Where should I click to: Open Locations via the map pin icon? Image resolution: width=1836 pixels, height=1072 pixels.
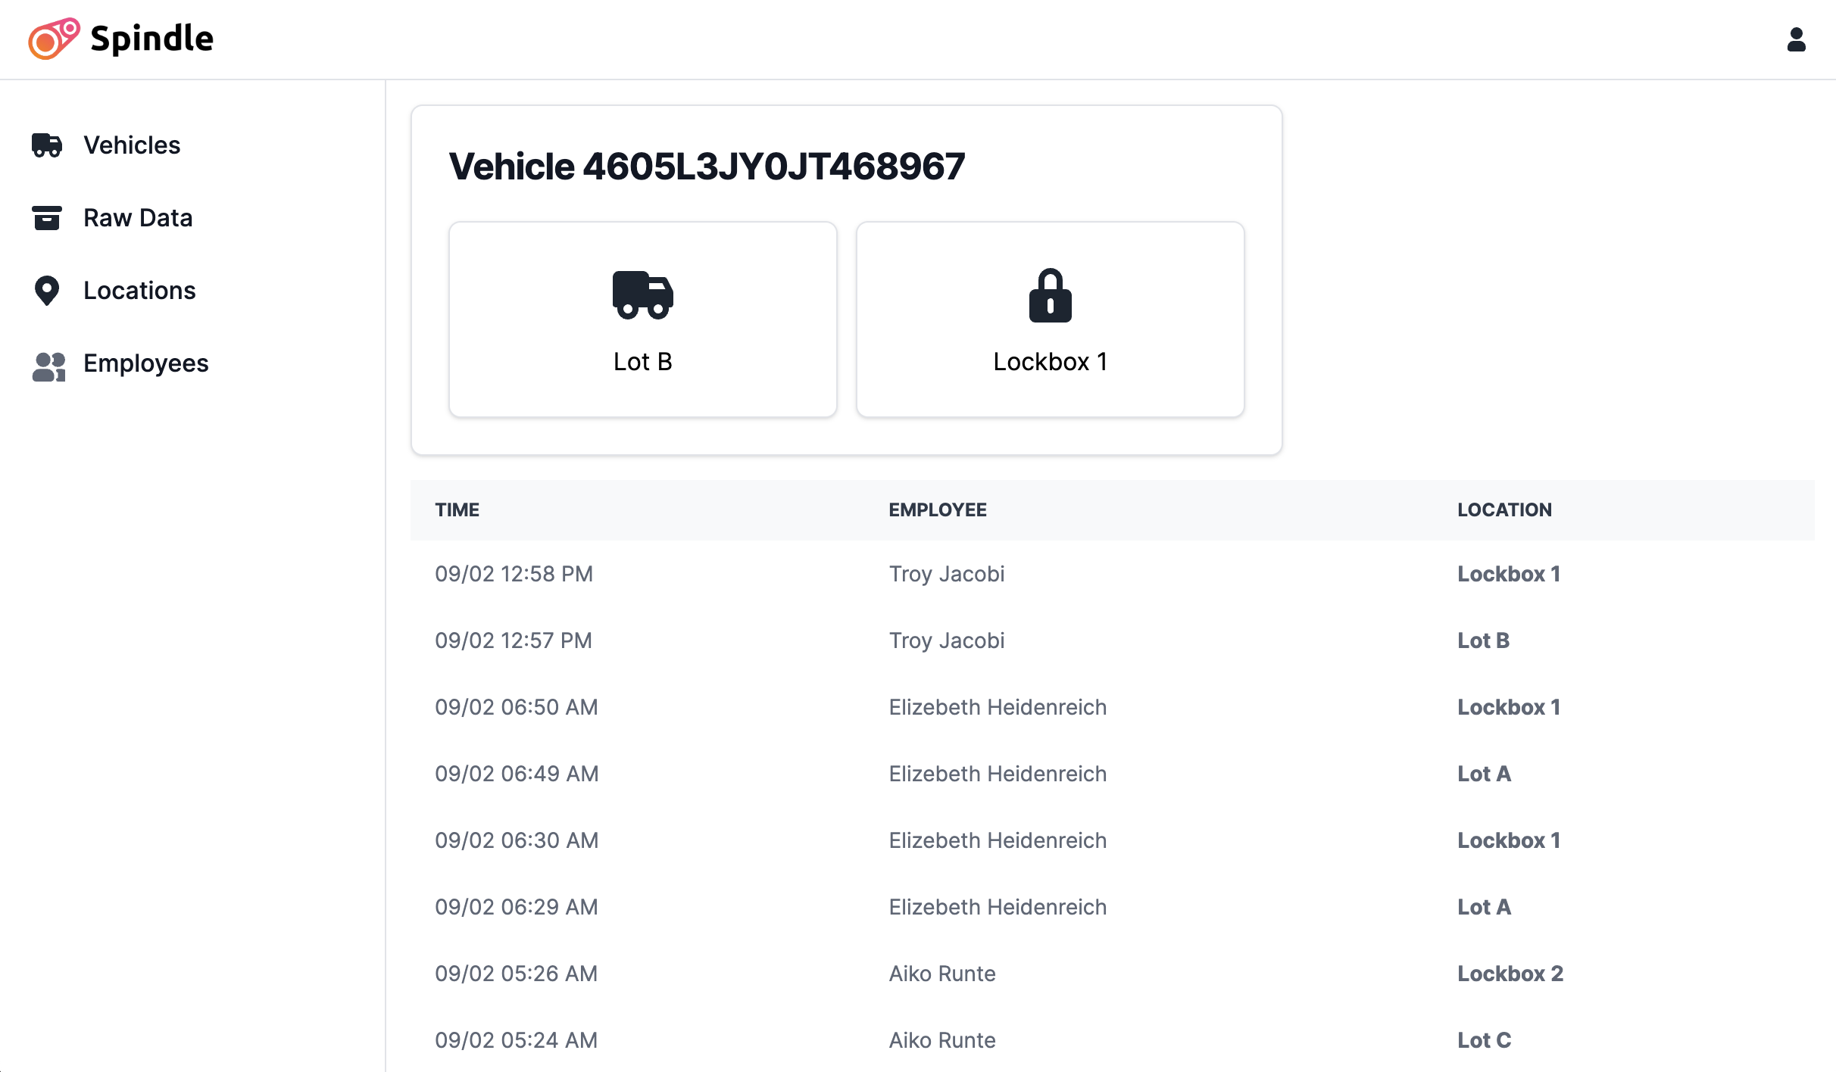(47, 290)
